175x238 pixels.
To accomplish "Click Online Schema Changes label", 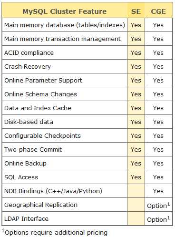I will pos(40,94).
